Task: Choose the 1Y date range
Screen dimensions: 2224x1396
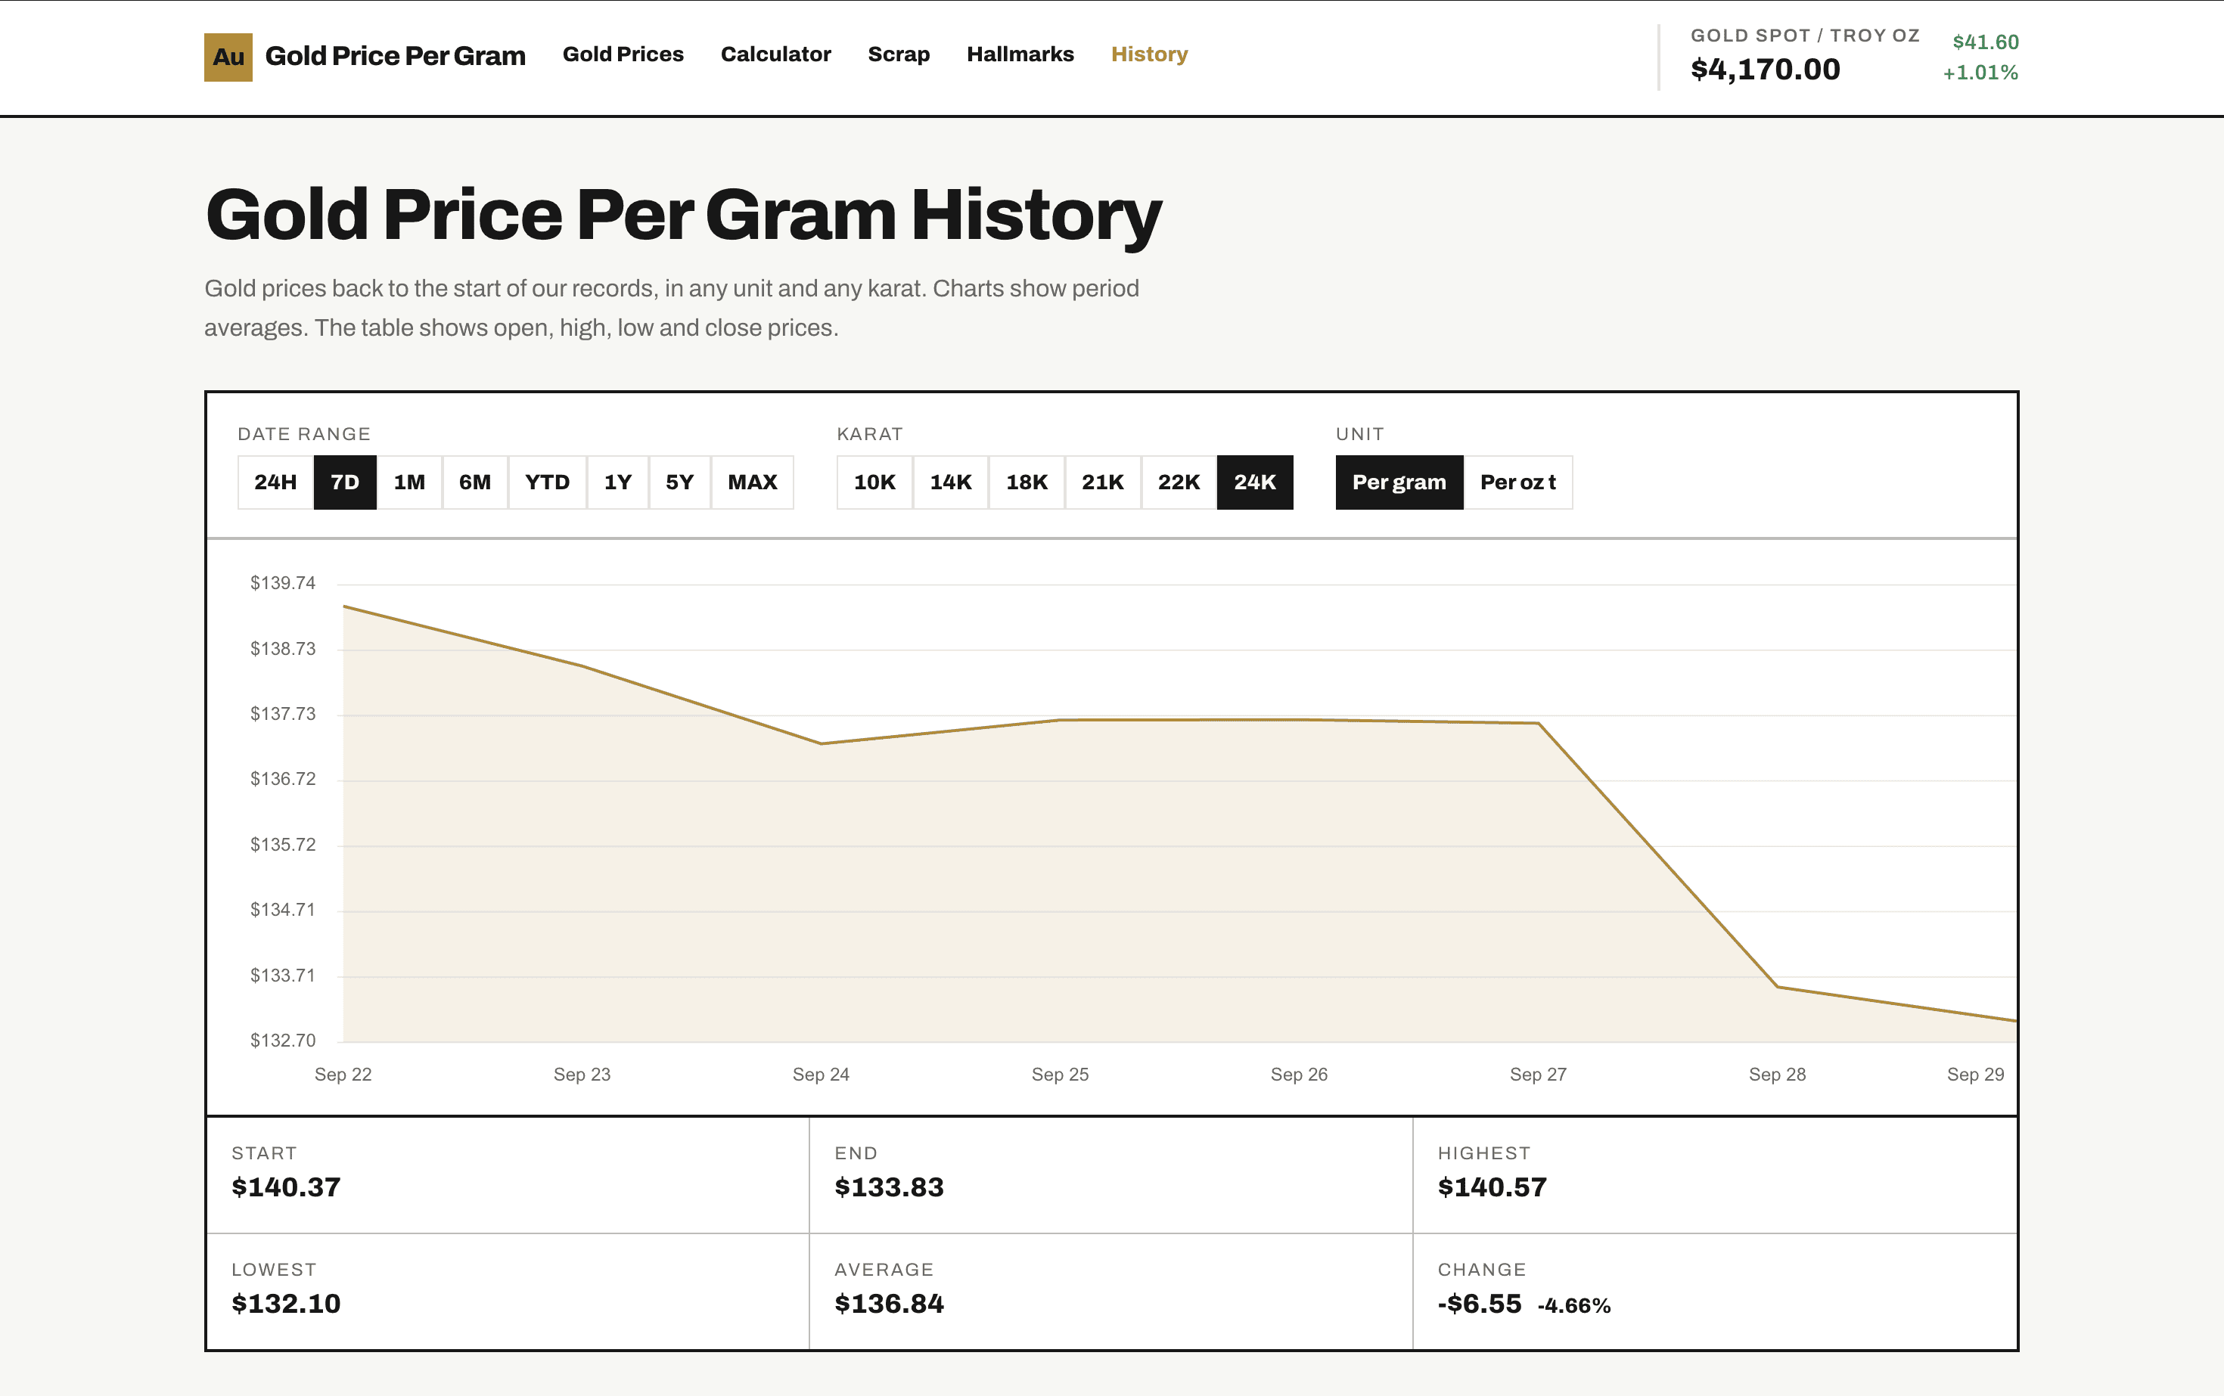Action: click(618, 482)
